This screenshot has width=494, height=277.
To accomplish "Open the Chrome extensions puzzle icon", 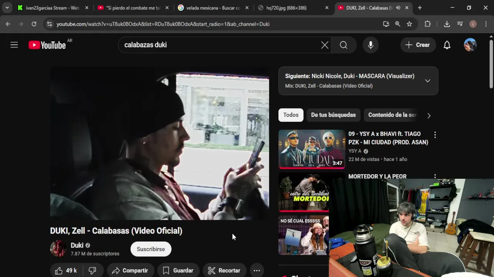I will [428, 24].
